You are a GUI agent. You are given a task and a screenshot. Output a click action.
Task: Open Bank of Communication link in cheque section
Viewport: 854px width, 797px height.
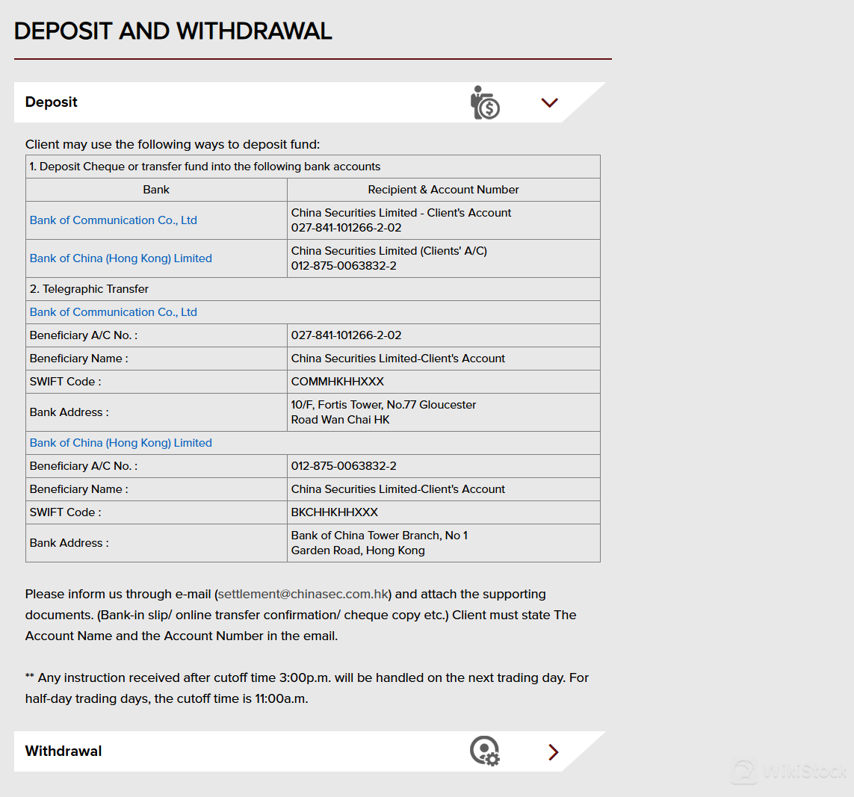point(114,220)
